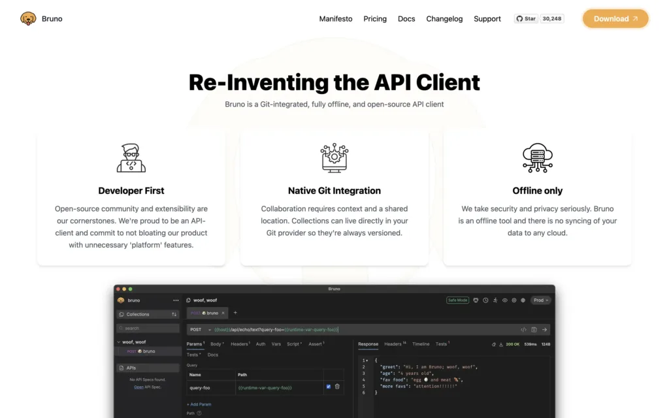669x418 pixels.
Task: Click the Developer First illustration icon
Action: coord(131,158)
